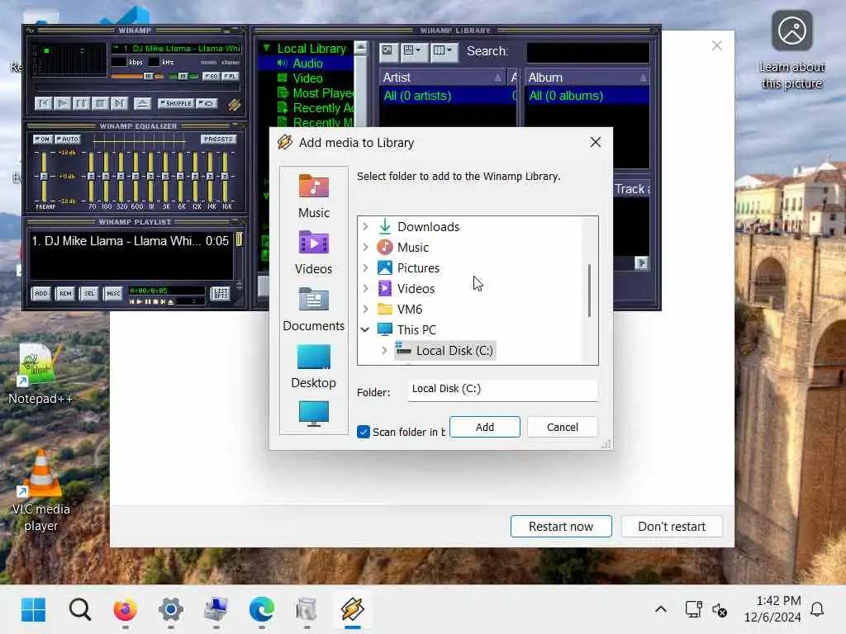Image resolution: width=846 pixels, height=634 pixels.
Task: Choose Videos shortcut in dialog sidebar
Action: pos(313,253)
